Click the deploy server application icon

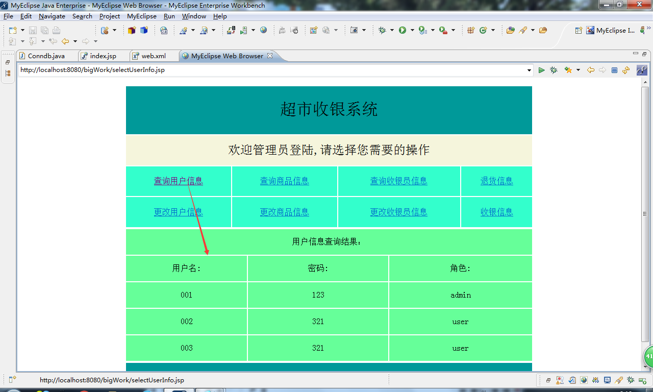tap(231, 31)
